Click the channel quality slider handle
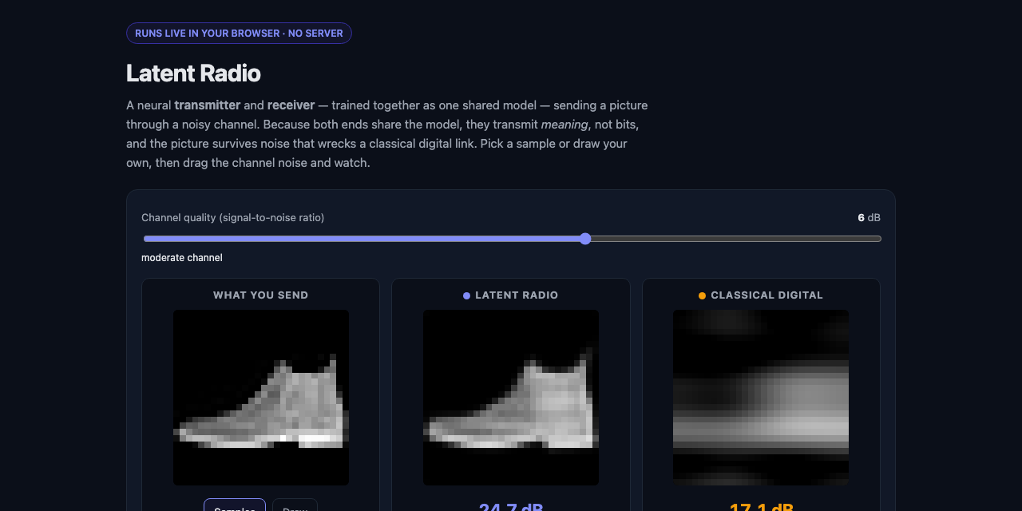The image size is (1022, 511). (585, 239)
